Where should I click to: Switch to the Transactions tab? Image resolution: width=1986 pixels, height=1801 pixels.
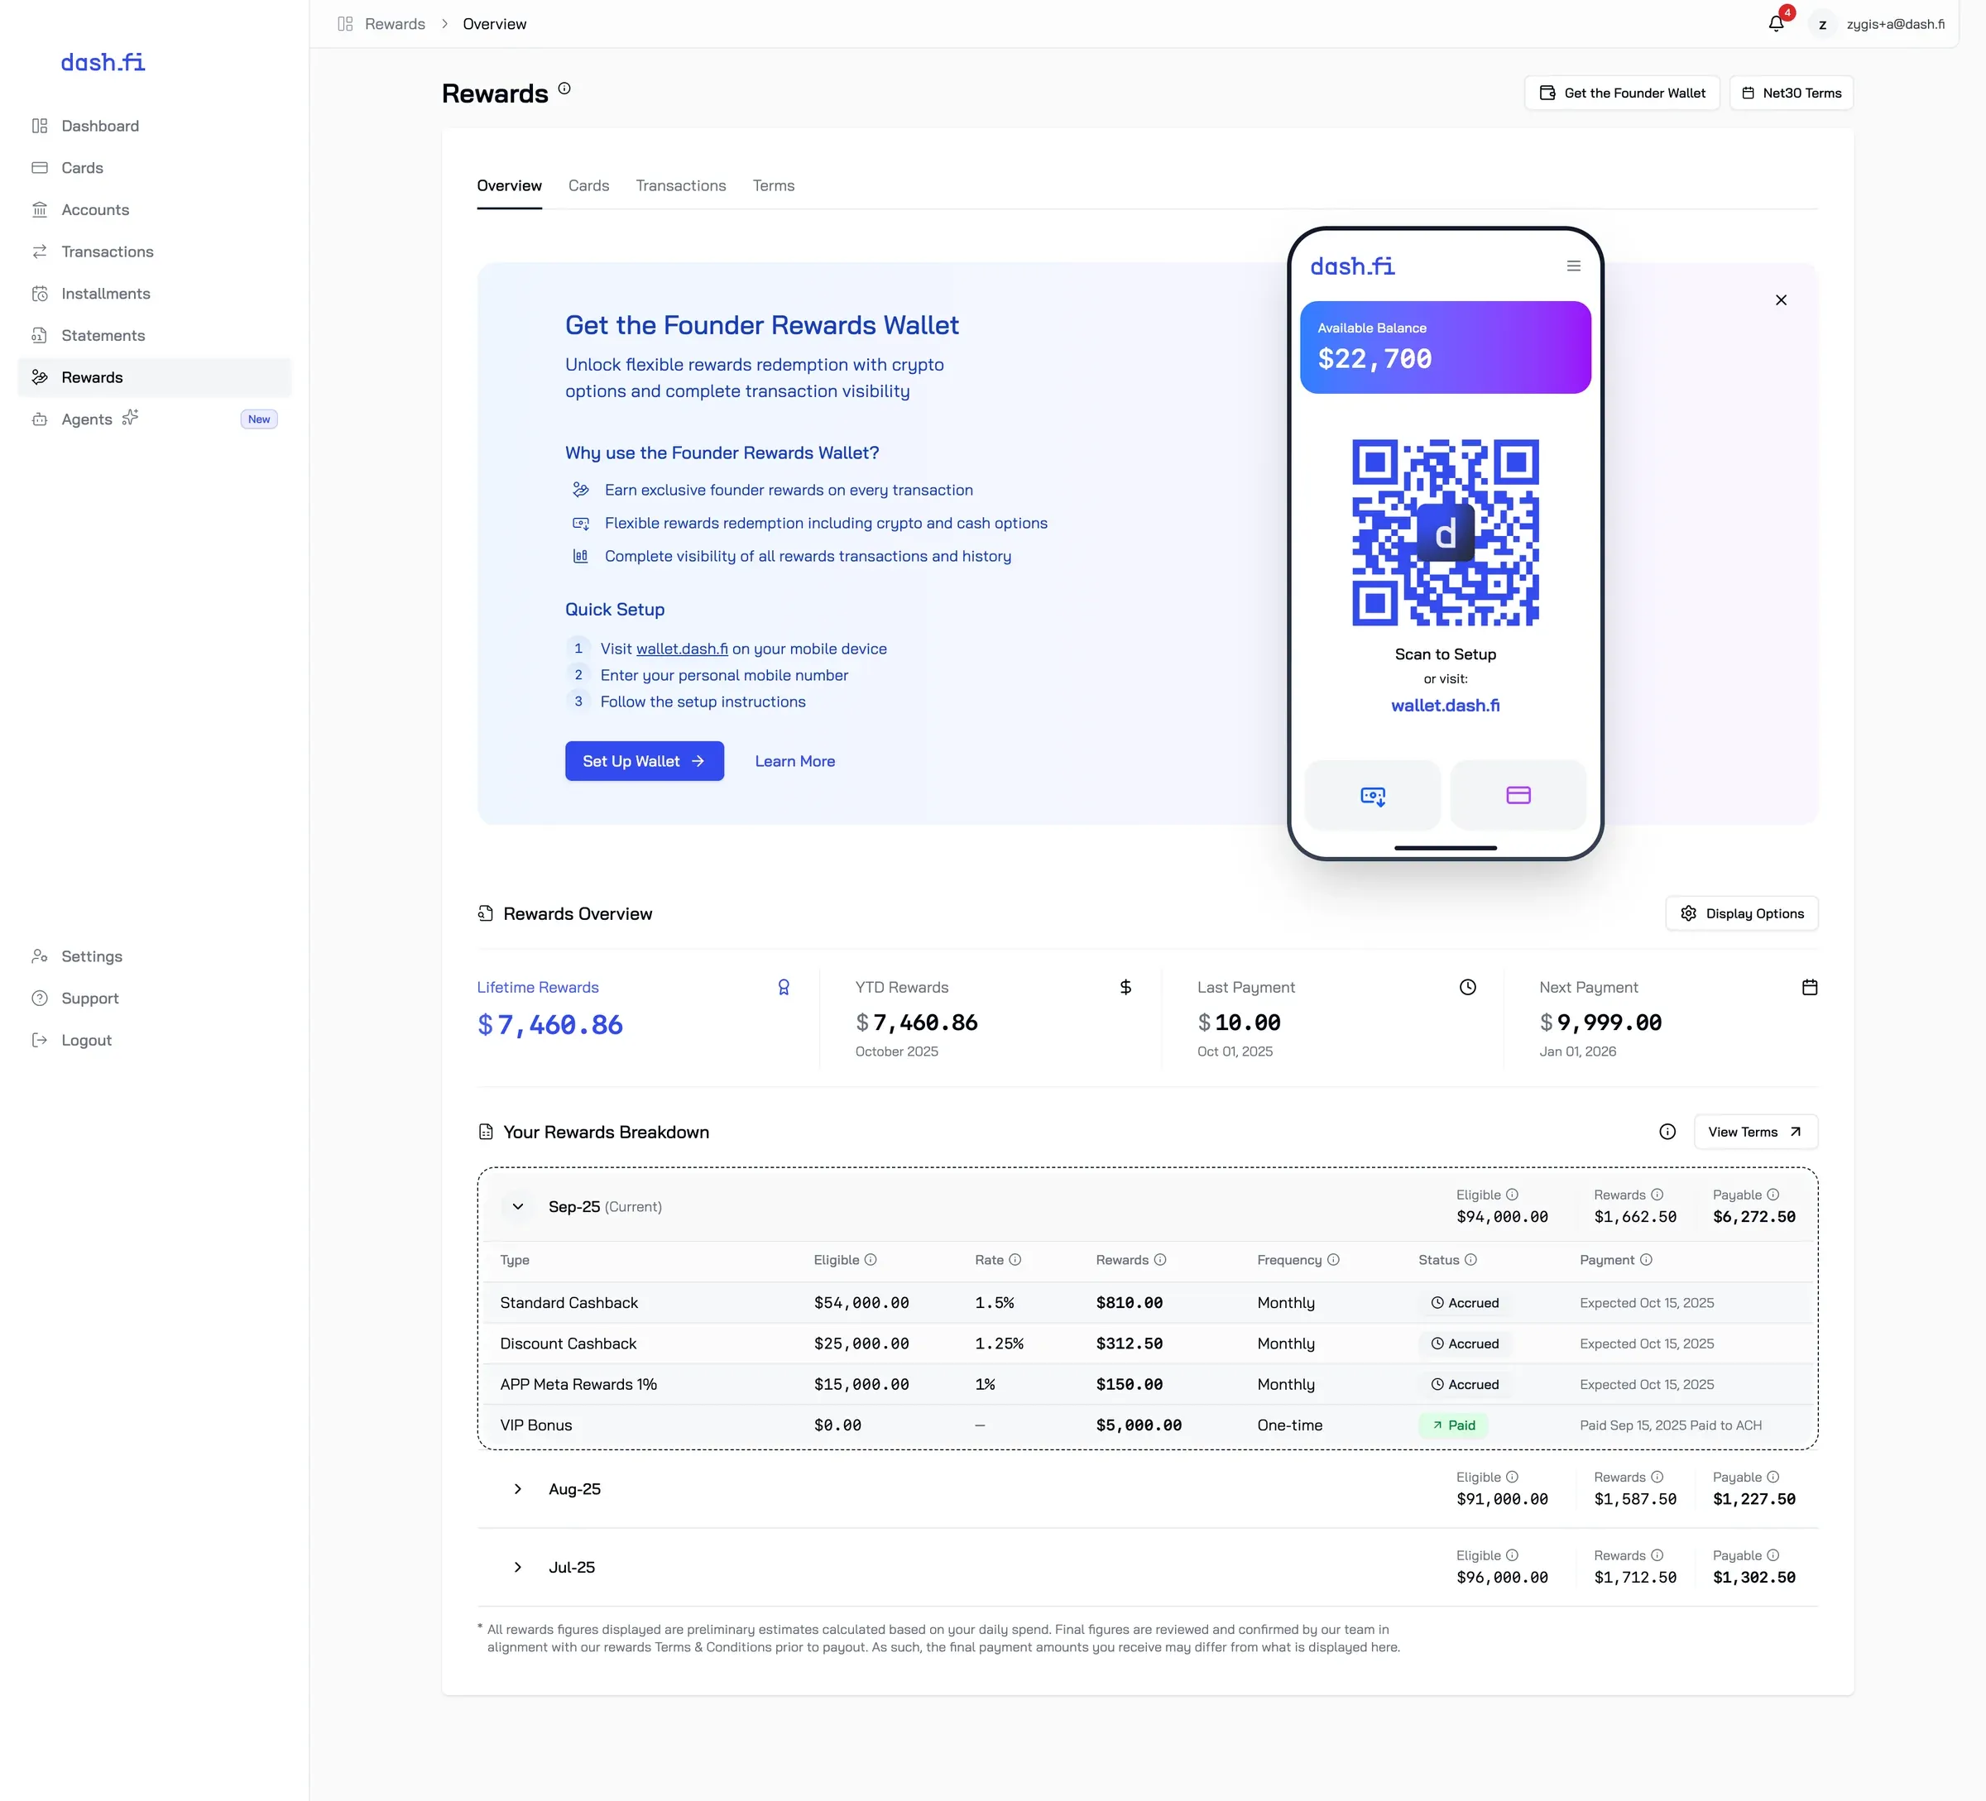tap(681, 185)
